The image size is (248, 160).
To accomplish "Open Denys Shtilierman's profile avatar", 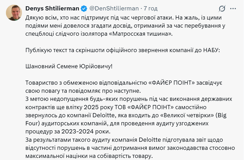I will (x=14, y=13).
